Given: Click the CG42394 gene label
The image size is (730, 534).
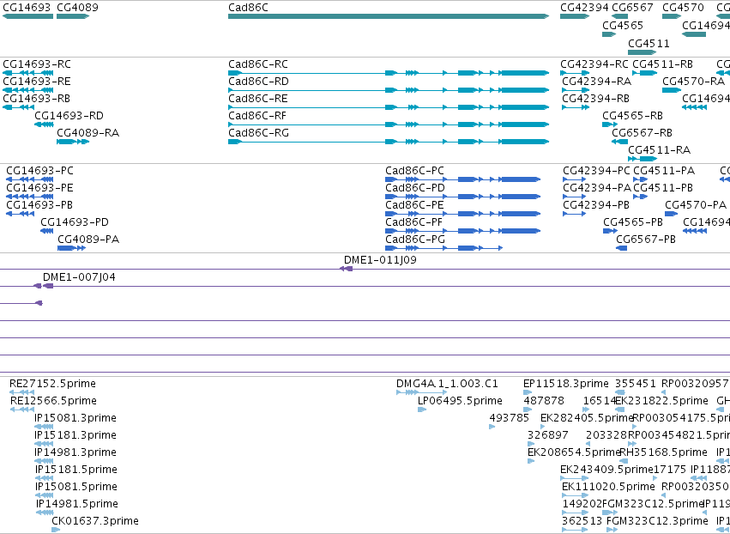Looking at the screenshot, I should (584, 8).
